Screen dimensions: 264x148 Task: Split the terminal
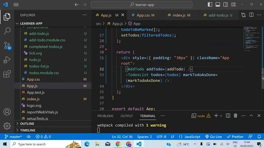(x=228, y=116)
